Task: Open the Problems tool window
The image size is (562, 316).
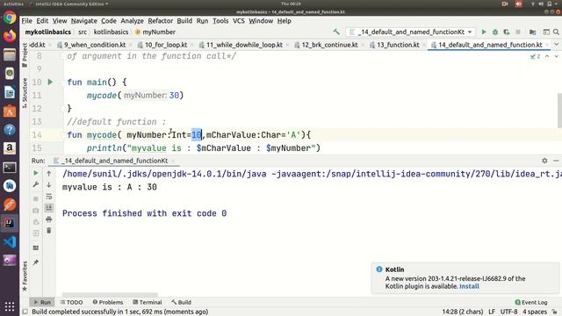Action: (x=107, y=302)
